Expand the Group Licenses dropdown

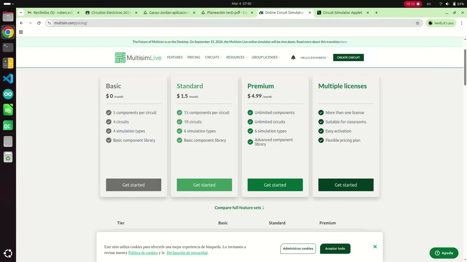point(266,57)
